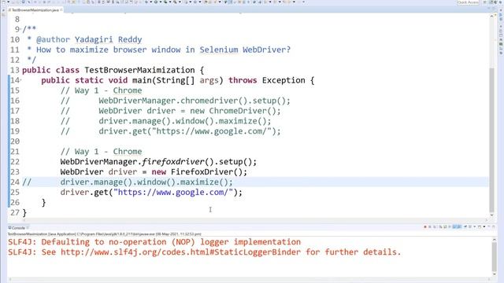Click the Console vertical scrollbar
Viewport: 504px width, 283px height.
[495, 257]
